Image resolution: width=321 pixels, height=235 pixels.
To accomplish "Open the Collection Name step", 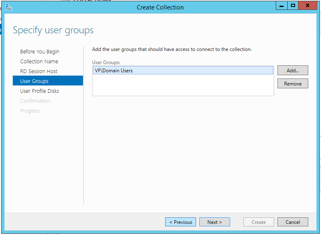I will 39,62.
